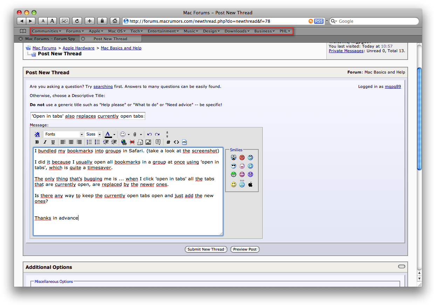This screenshot has width=436, height=306.
Task: Remove link with unlink icon
Action: click(x=132, y=142)
